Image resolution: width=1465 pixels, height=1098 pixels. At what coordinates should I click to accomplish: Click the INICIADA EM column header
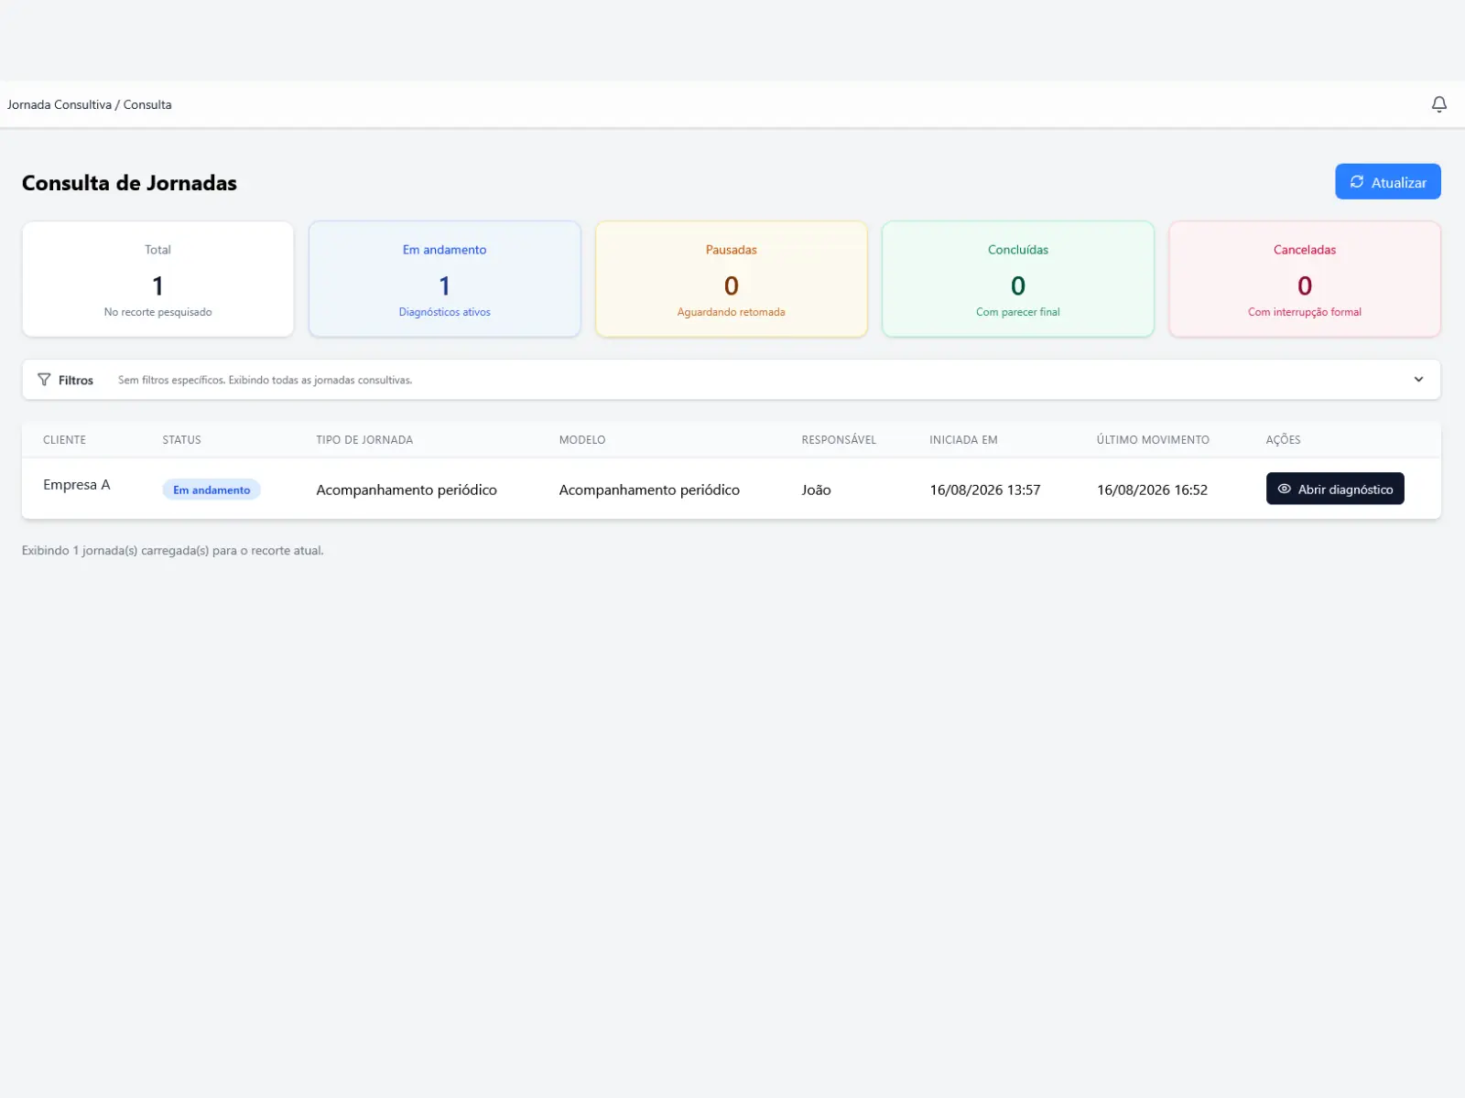pyautogui.click(x=963, y=440)
